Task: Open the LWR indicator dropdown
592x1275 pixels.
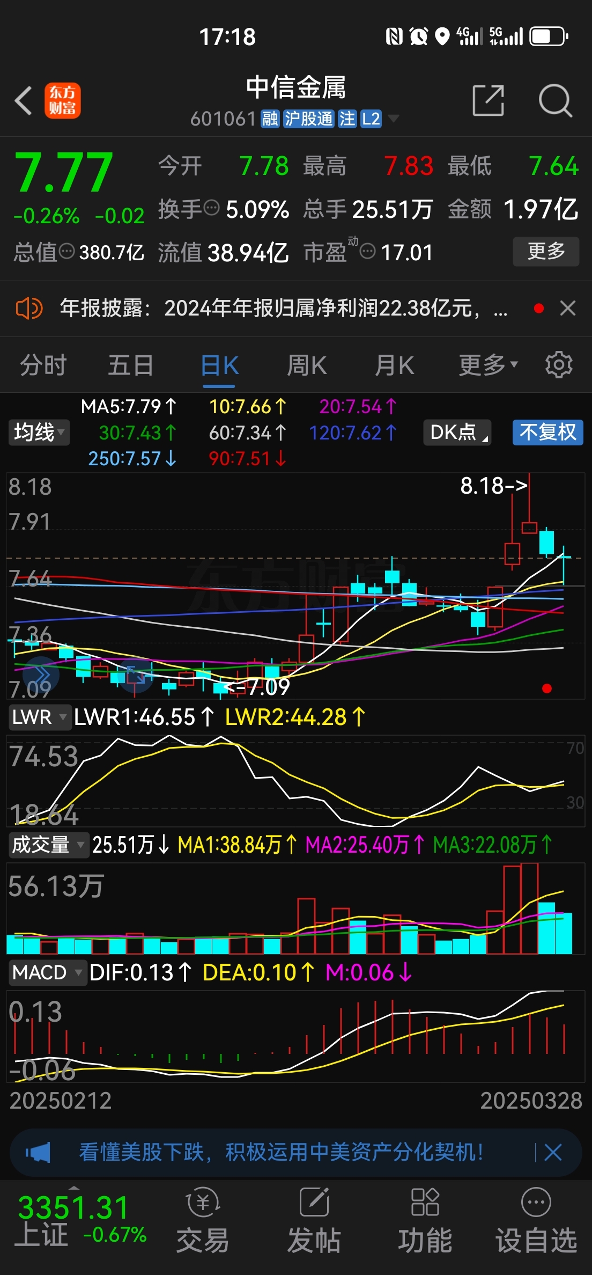Action: [x=40, y=717]
